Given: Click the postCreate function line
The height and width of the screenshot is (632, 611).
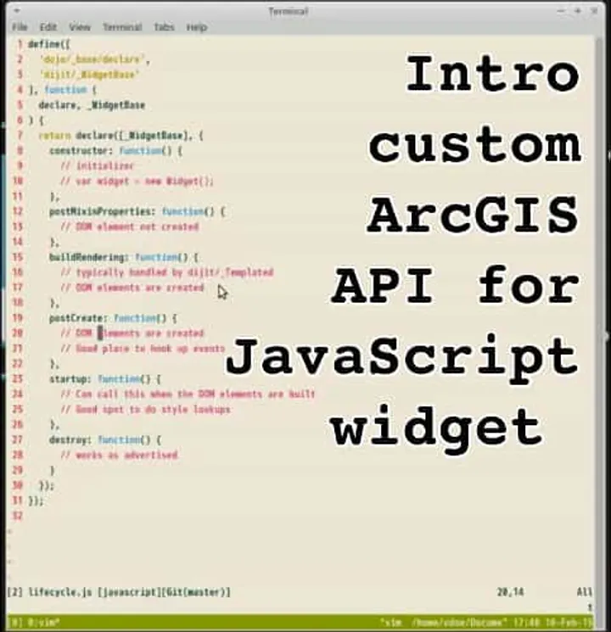Looking at the screenshot, I should [113, 318].
